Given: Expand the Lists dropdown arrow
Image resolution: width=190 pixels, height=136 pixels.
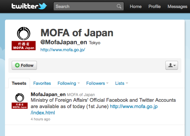Looking at the screenshot, I should pos(127,83).
